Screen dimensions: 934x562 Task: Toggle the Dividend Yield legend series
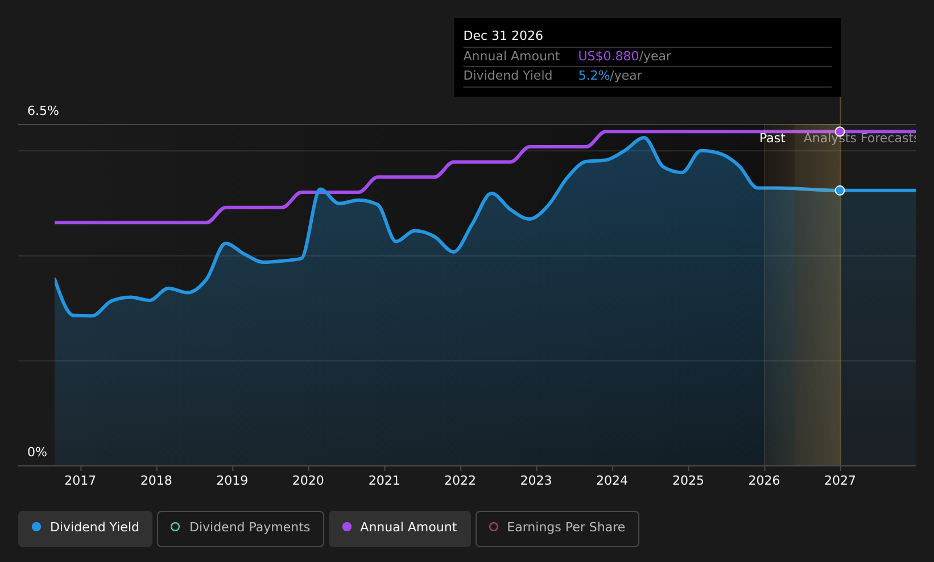coord(85,528)
